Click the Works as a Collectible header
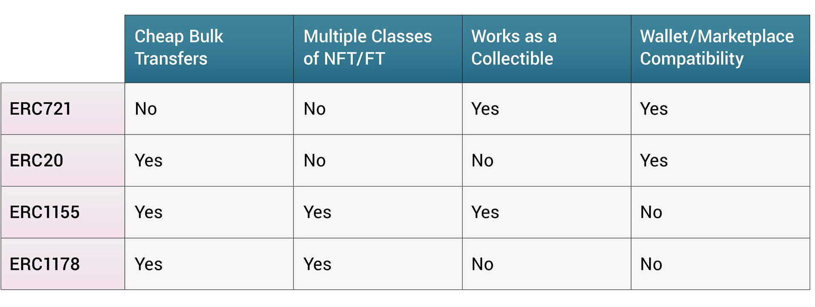815x307 pixels. click(x=546, y=49)
